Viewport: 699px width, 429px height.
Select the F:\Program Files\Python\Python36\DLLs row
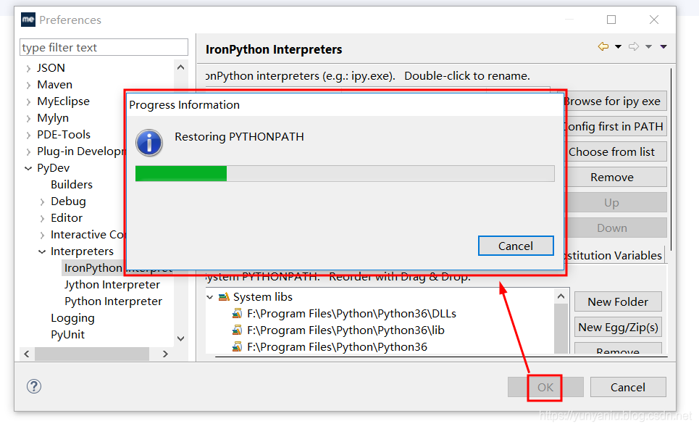tap(351, 314)
